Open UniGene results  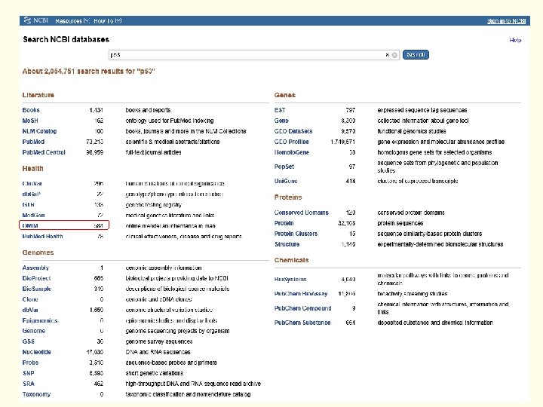point(286,181)
